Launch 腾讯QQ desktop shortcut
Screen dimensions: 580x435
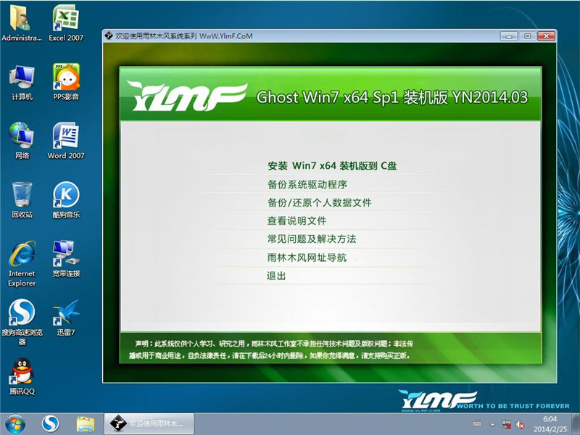(22, 376)
